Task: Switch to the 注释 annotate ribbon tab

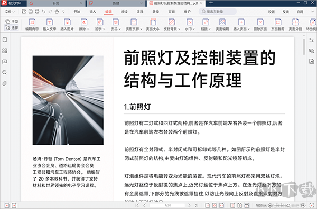Action: pyautogui.click(x=140, y=12)
